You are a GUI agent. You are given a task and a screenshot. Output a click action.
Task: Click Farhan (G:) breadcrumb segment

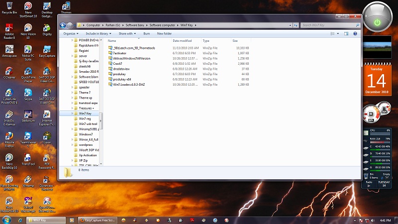(x=113, y=25)
